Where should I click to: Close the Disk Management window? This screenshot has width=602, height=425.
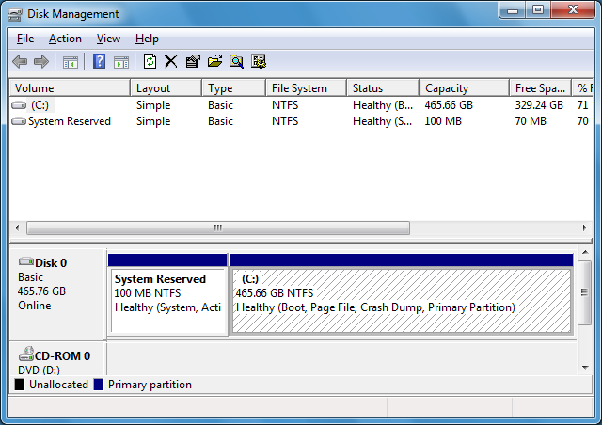(573, 10)
